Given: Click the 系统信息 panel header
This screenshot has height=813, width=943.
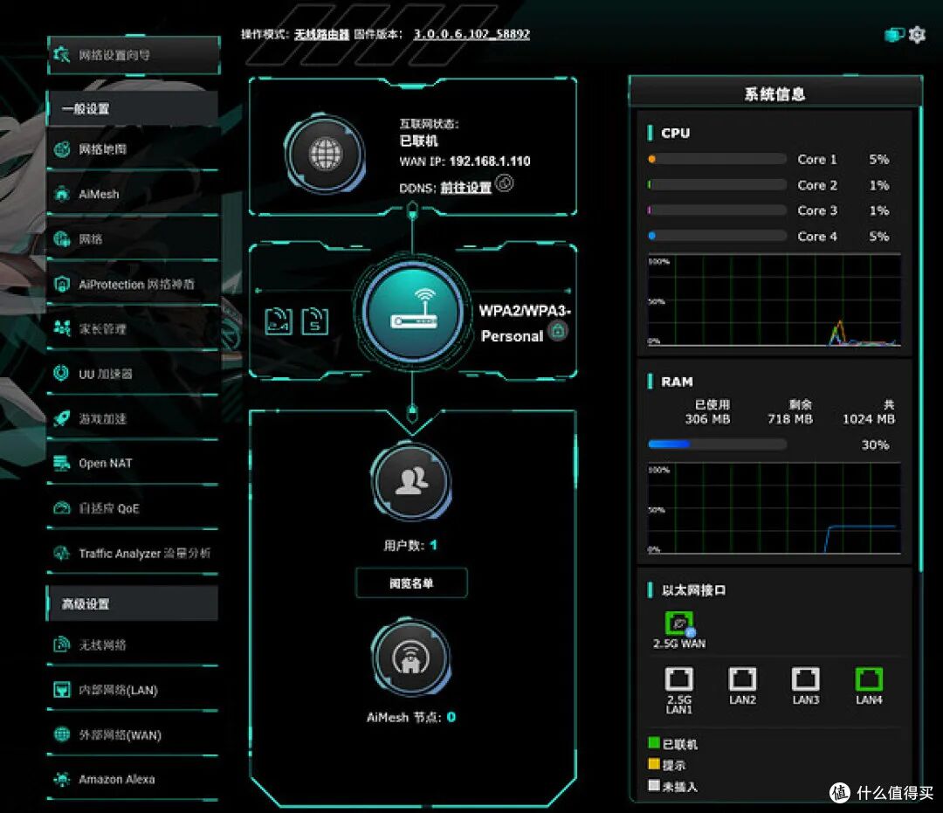Looking at the screenshot, I should (775, 93).
